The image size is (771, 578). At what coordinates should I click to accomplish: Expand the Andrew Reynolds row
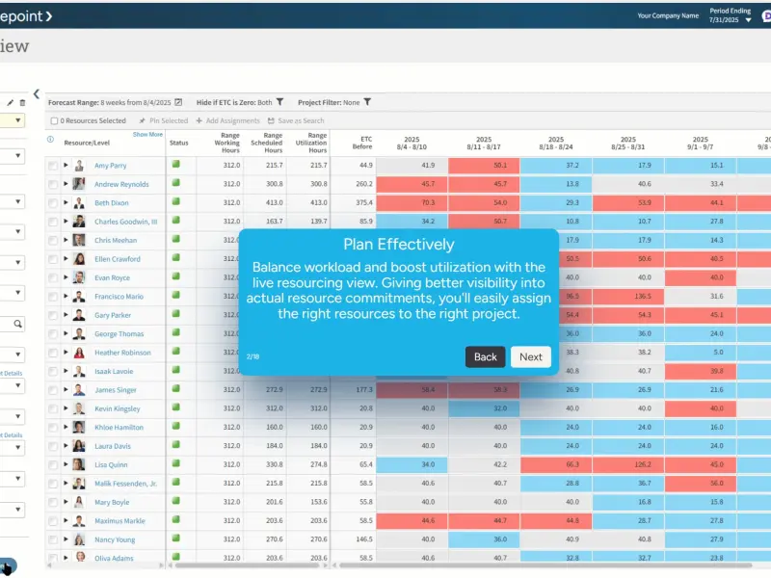(x=66, y=184)
